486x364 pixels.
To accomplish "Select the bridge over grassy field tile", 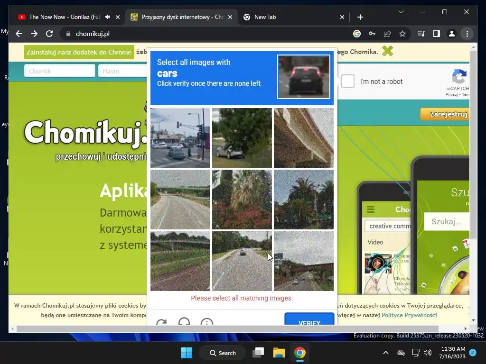I will [180, 261].
